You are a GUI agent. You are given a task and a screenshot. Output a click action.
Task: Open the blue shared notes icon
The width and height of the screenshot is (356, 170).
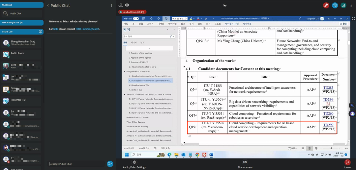(x=335, y=5)
